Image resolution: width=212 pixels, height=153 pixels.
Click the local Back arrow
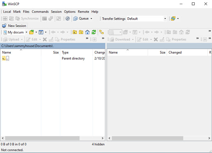pos(53,32)
